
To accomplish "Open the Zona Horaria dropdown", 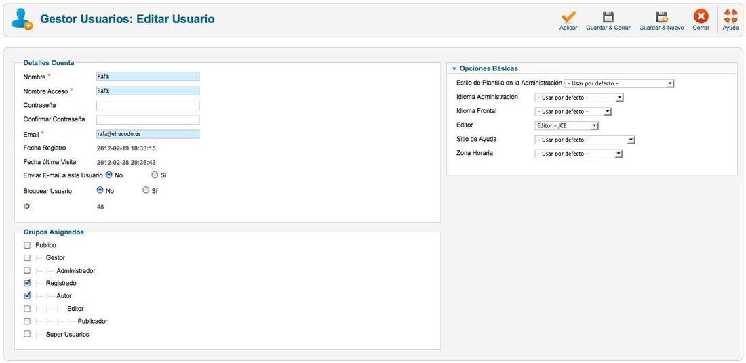I will 578,154.
